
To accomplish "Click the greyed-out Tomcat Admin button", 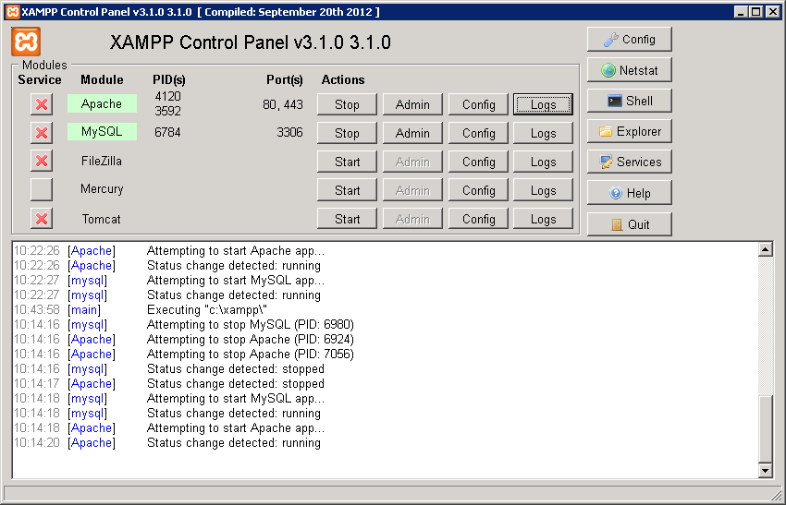I will click(412, 219).
